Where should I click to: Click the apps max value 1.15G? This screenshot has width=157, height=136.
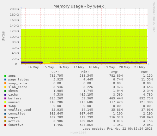click(148, 76)
